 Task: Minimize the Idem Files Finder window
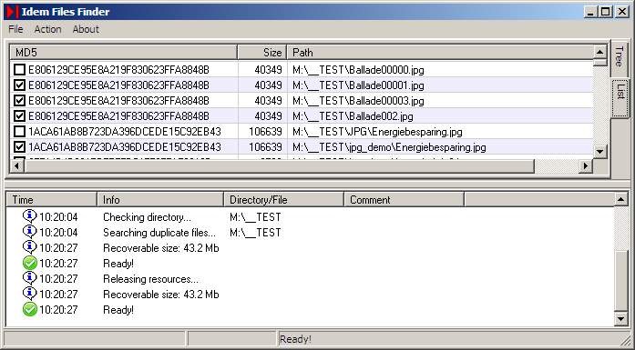591,12
